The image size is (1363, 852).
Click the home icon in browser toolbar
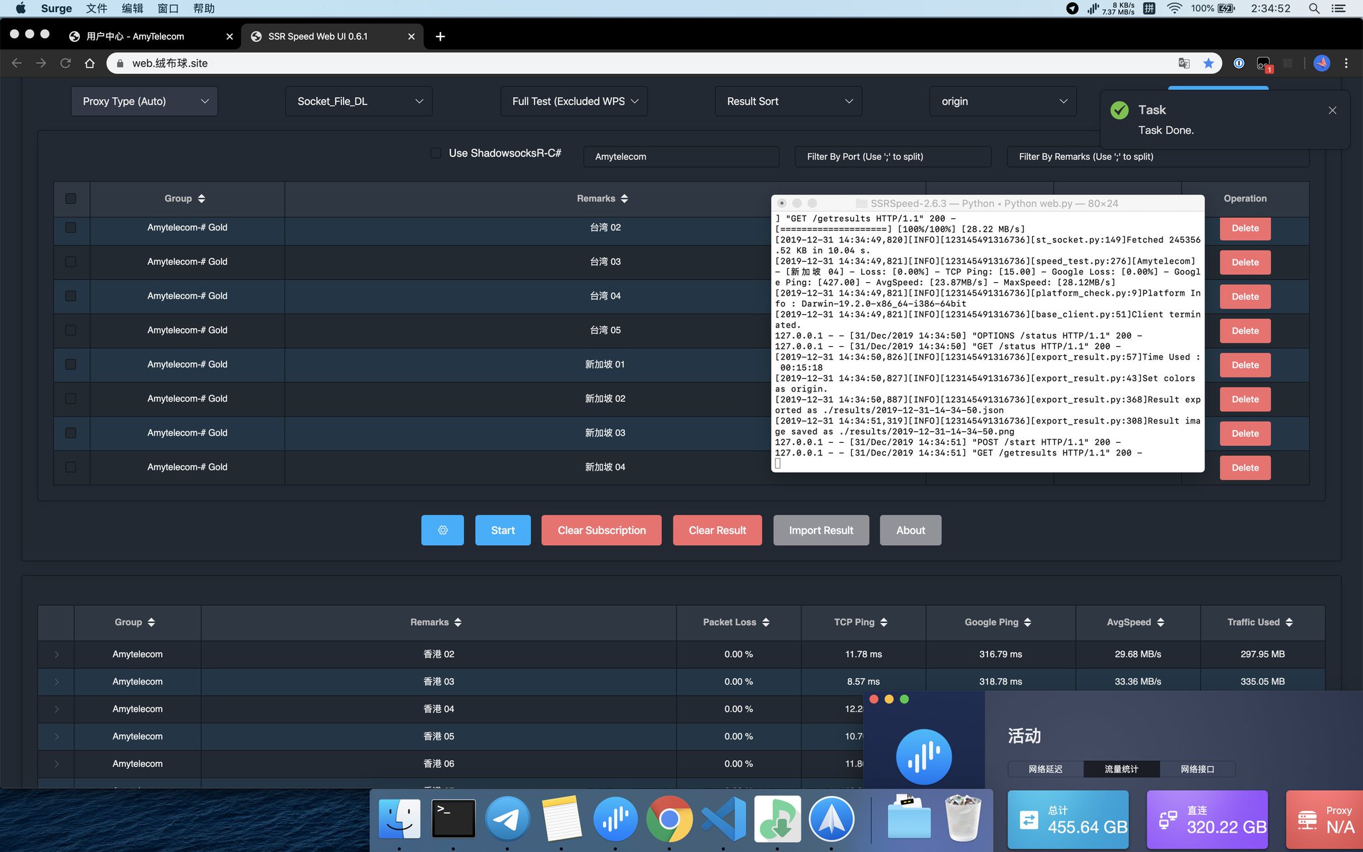pyautogui.click(x=90, y=63)
